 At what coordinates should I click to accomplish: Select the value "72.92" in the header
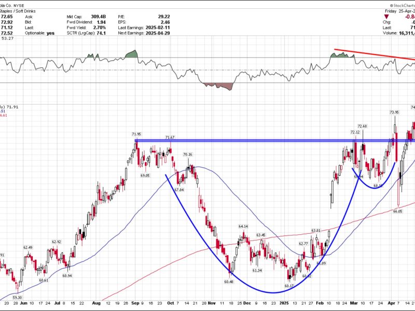[7, 22]
